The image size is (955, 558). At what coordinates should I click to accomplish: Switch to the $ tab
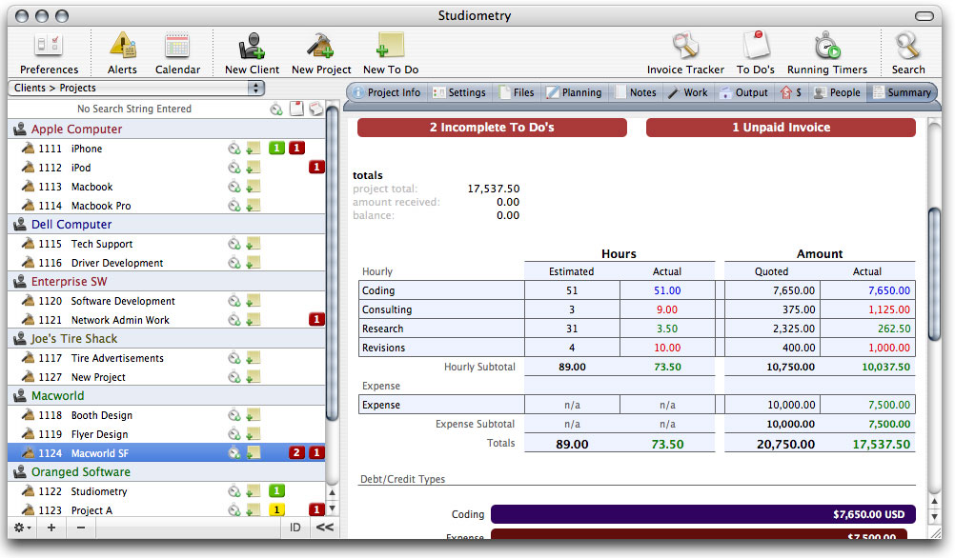click(x=791, y=92)
